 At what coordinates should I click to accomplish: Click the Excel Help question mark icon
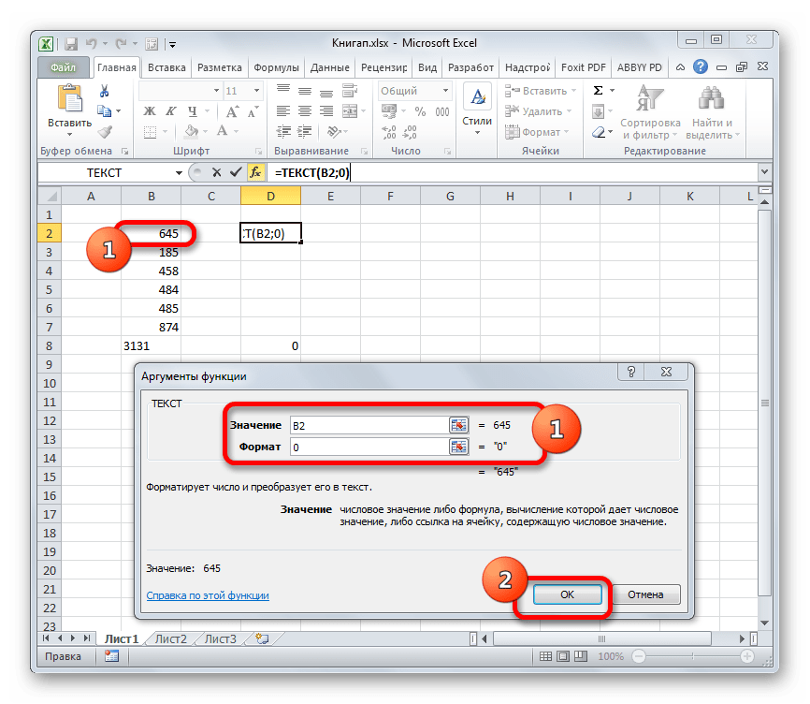(x=701, y=66)
